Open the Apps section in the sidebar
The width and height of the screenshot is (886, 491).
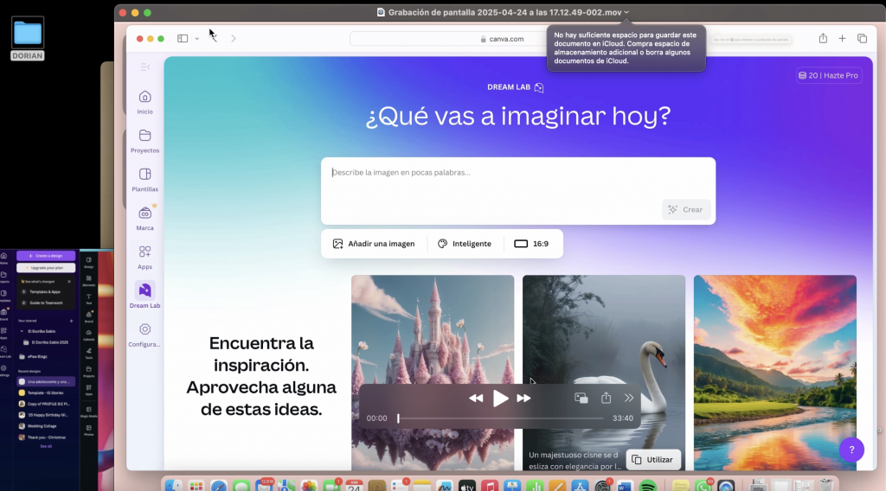point(144,256)
